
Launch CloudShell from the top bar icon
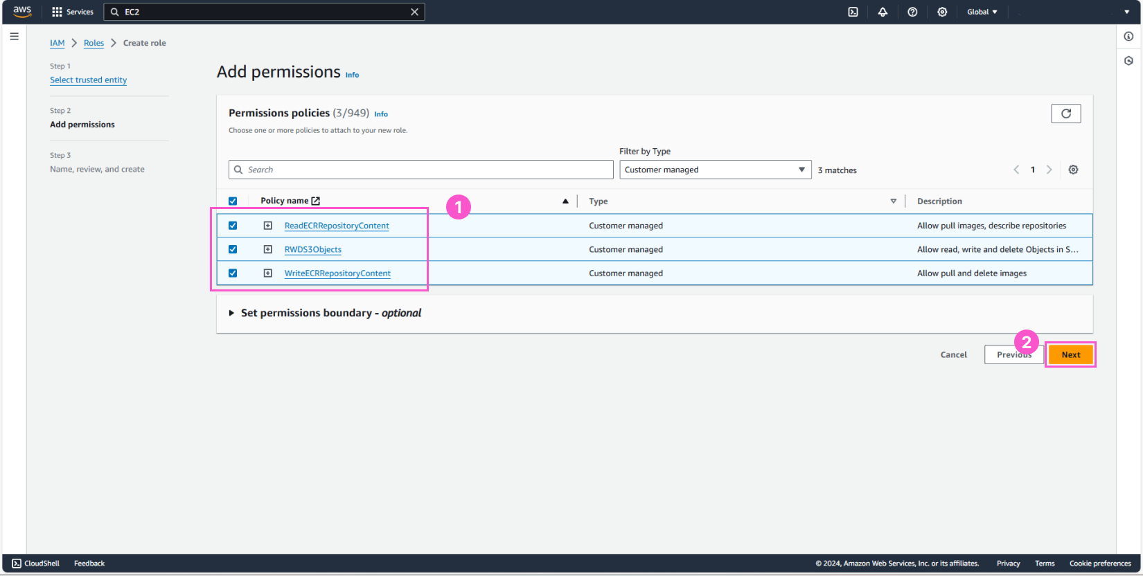tap(853, 12)
